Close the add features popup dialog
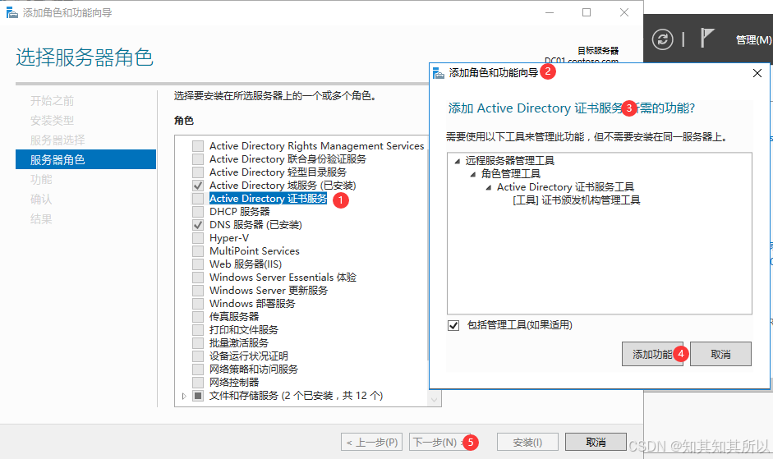The image size is (773, 459). coord(757,73)
